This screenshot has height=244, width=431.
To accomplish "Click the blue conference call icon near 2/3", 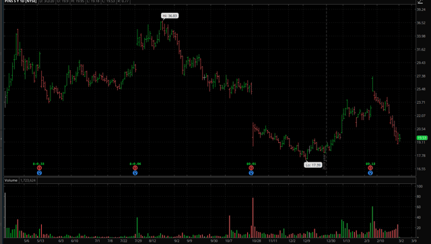I will click(x=370, y=173).
